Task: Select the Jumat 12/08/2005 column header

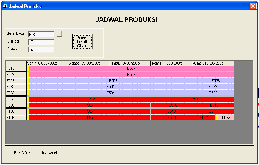Action: coord(213,63)
